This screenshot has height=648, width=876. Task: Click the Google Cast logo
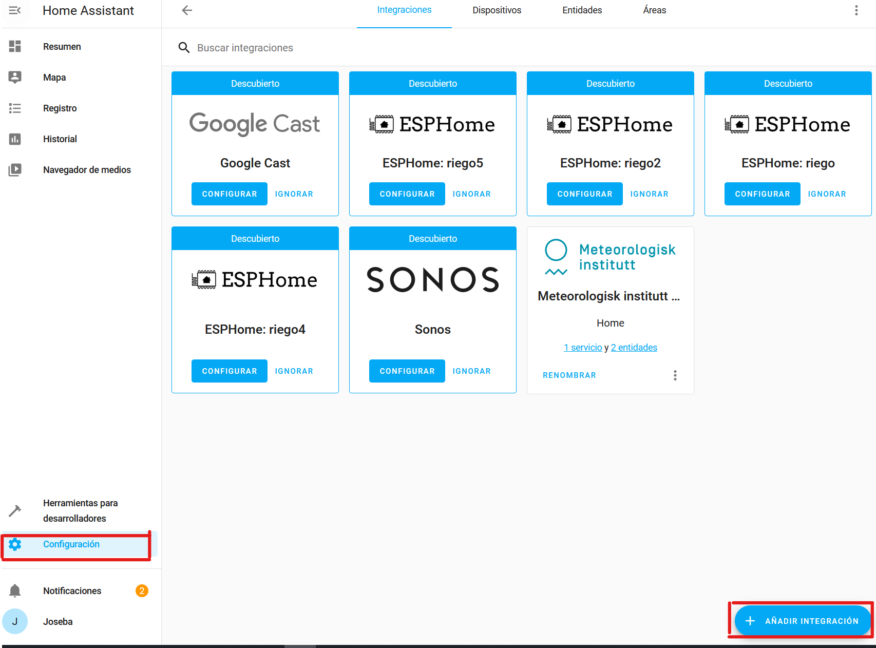click(255, 124)
